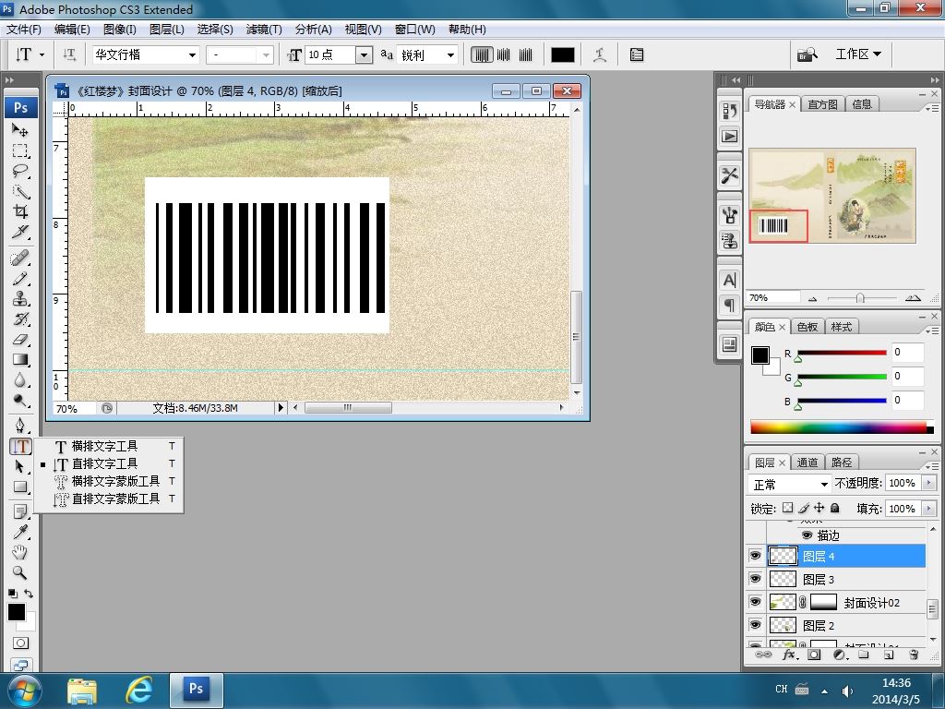945x709 pixels.
Task: Select the Zoom magnifier tool
Action: [20, 572]
